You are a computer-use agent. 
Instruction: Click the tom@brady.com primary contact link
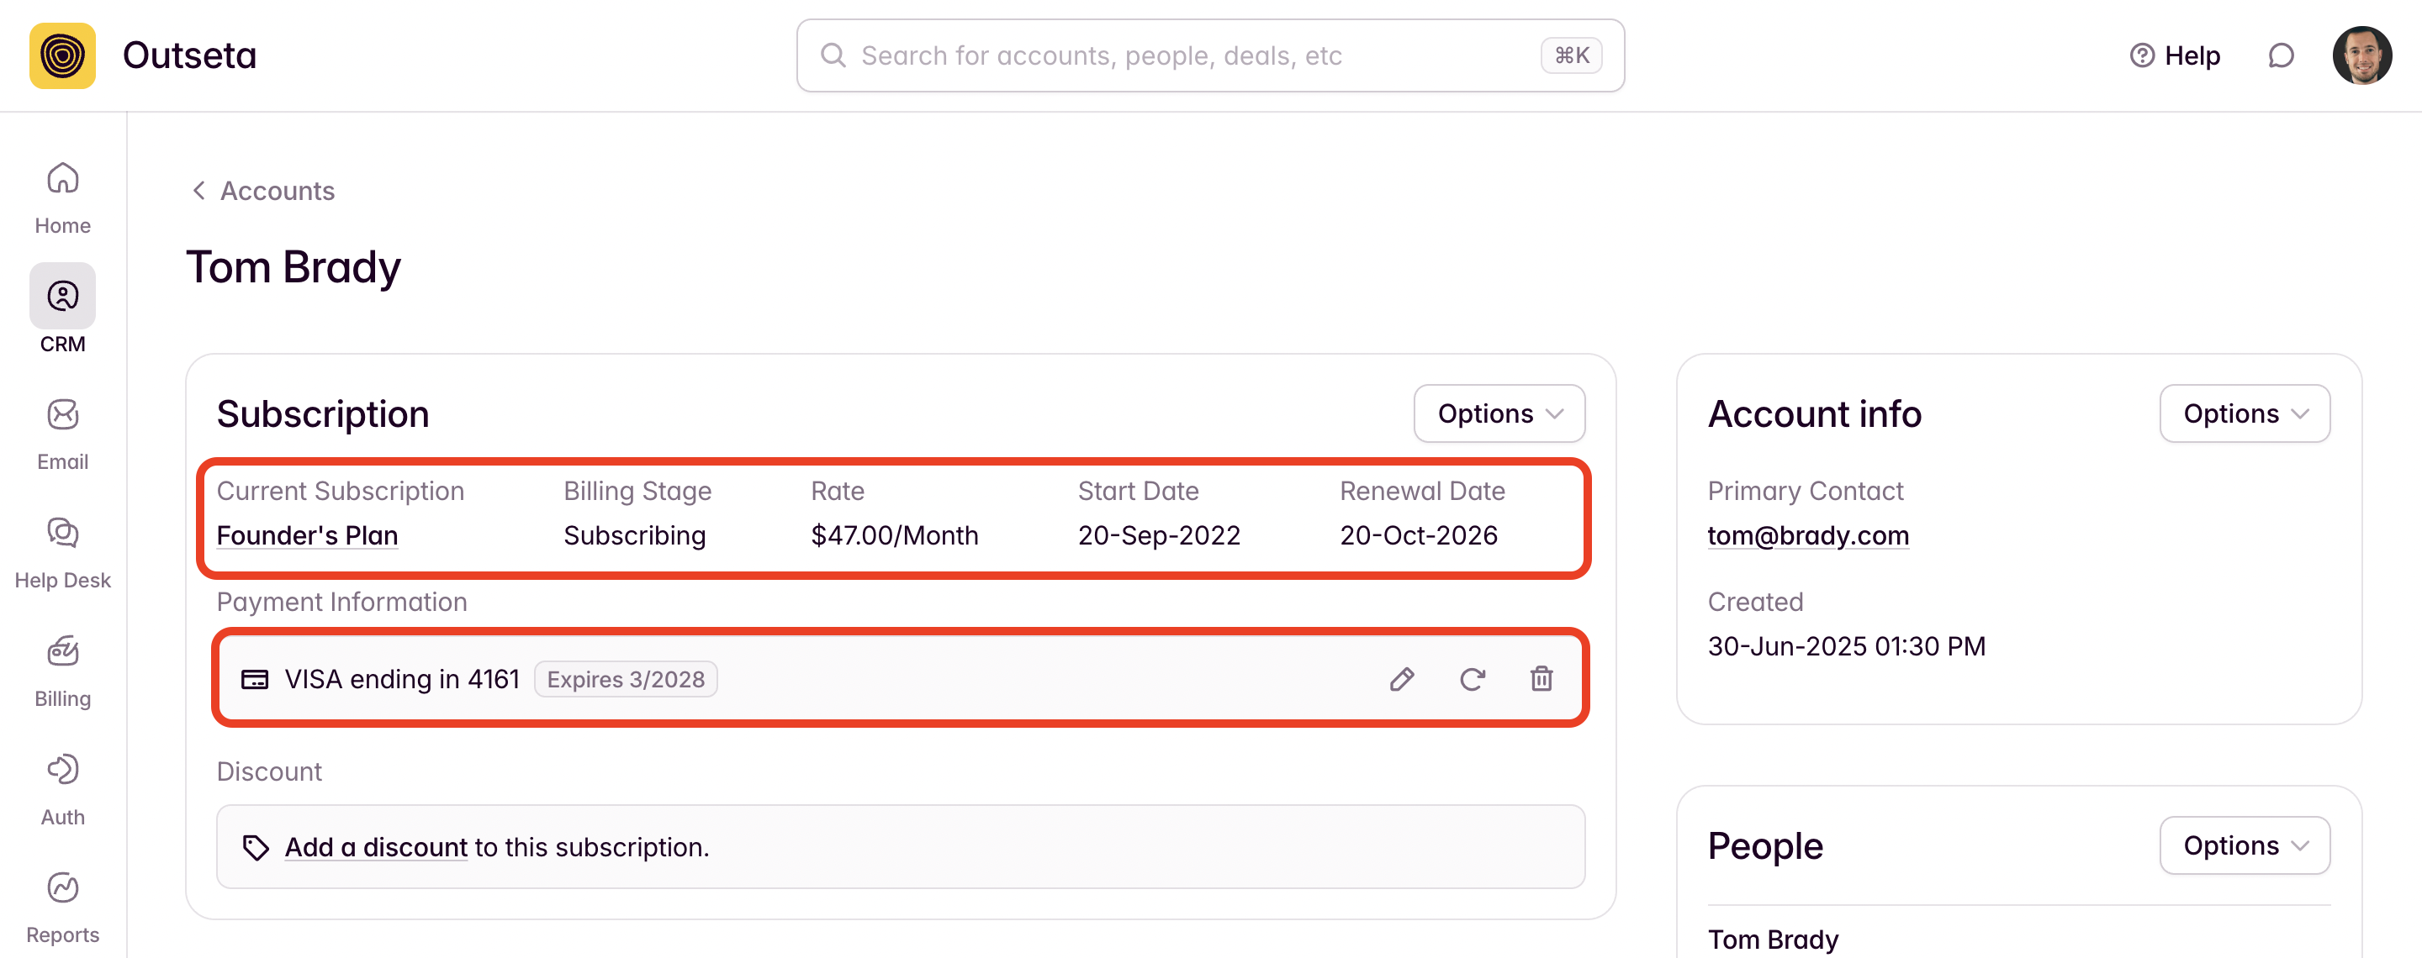click(x=1807, y=535)
